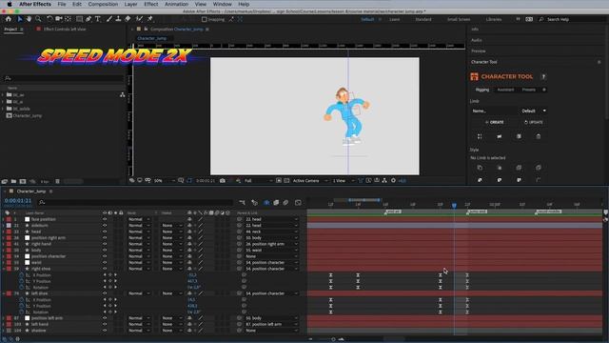Click the UPDATE limb button
Viewport: 609px width, 343px height.
(x=534, y=122)
